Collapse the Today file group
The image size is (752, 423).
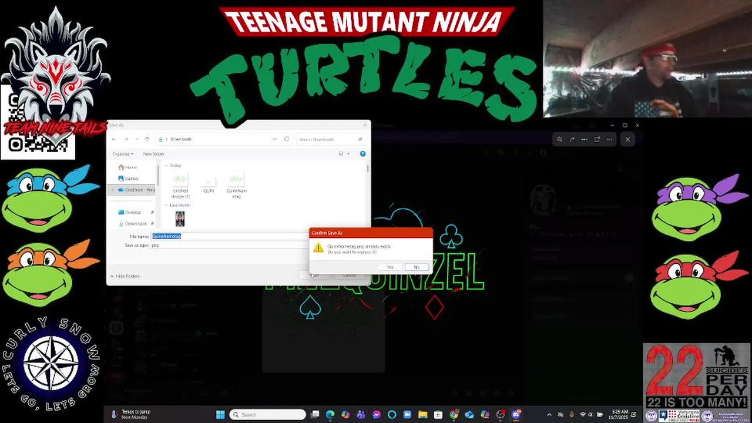point(166,166)
